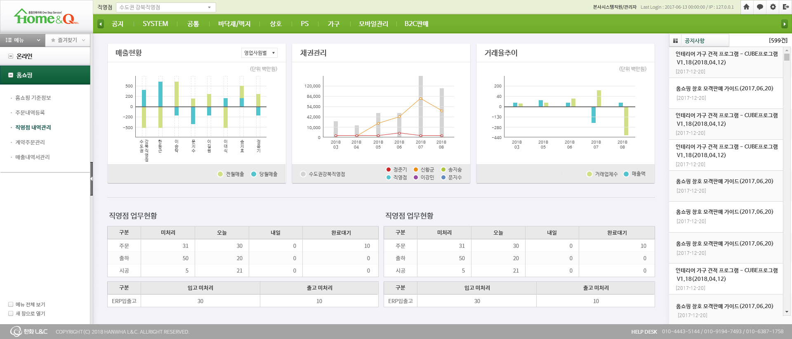The height and width of the screenshot is (339, 792).
Task: Click the 한화 L&C footer logo
Action: pos(29,331)
